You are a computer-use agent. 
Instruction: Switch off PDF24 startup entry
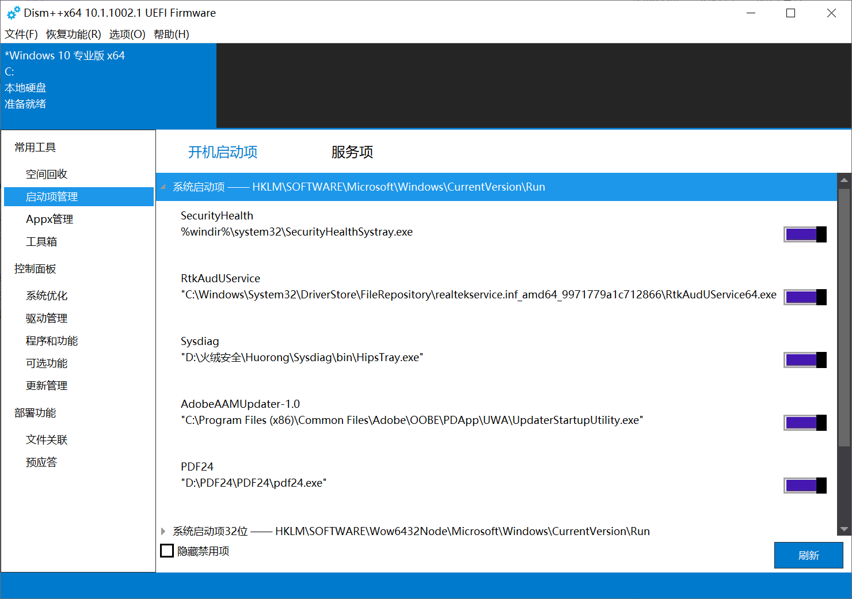point(805,486)
